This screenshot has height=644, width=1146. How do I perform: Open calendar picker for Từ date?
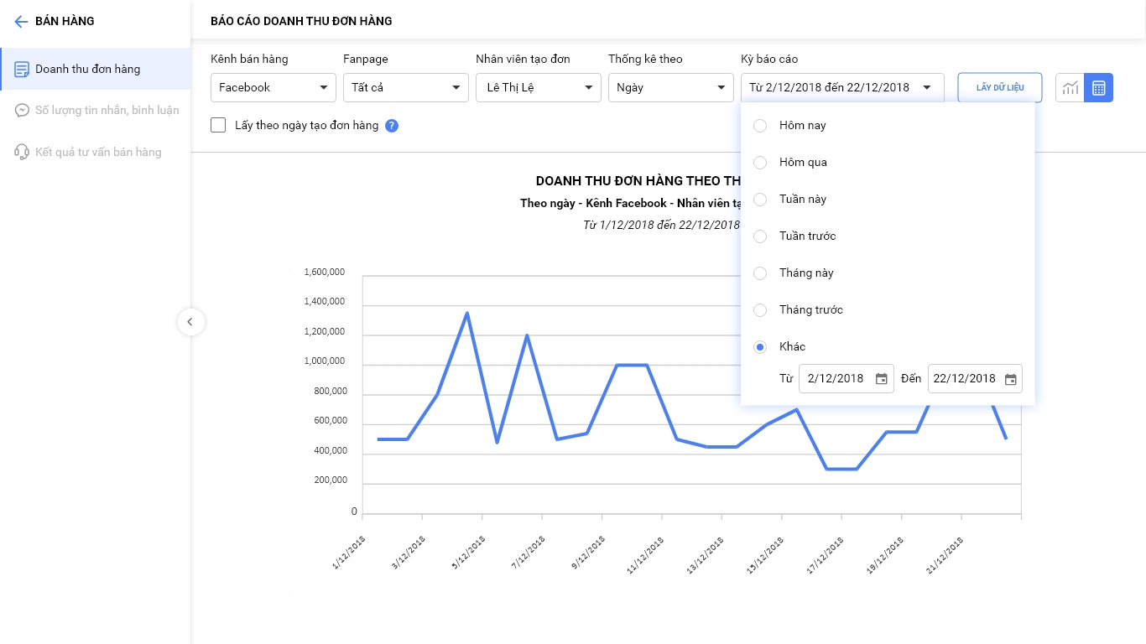(x=881, y=379)
